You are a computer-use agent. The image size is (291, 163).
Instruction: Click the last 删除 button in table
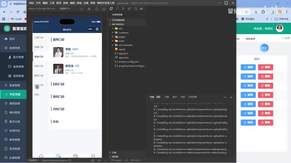pos(266,123)
